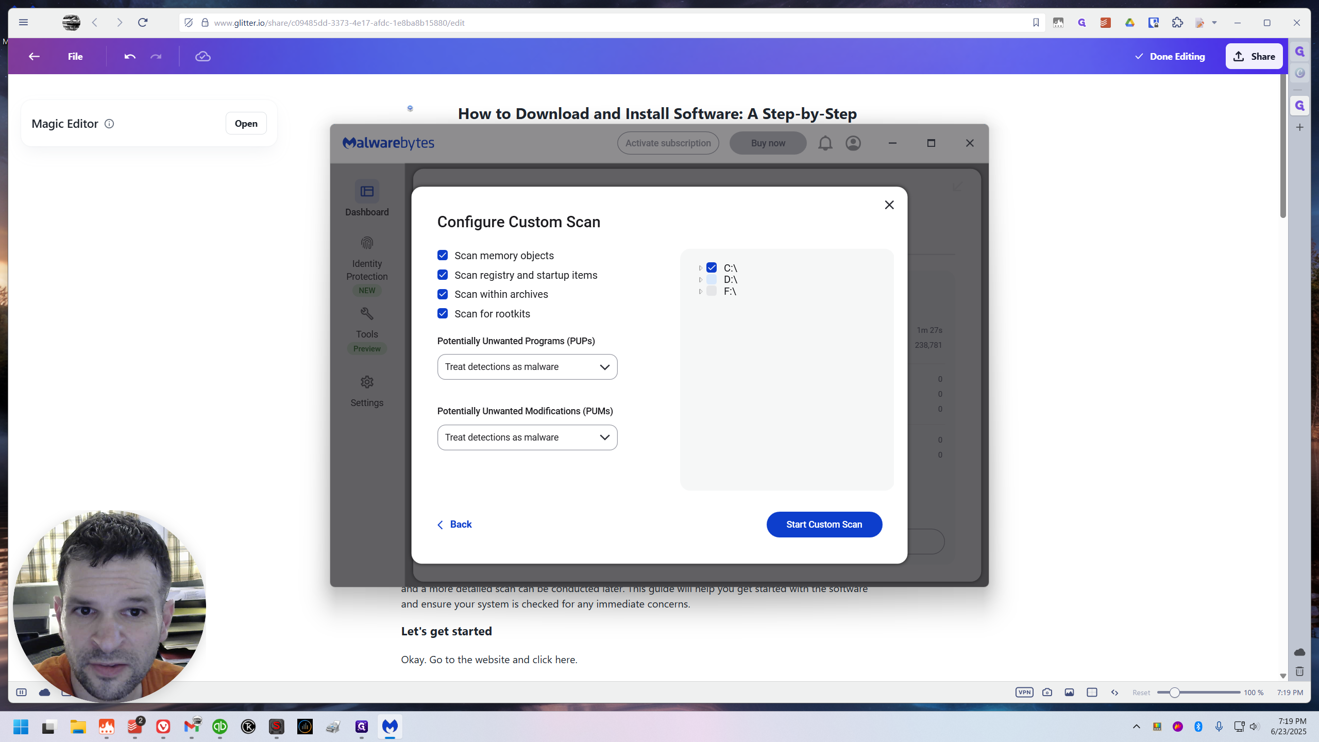Click the page vertical scrollbar
This screenshot has width=1319, height=742.
point(1283,147)
